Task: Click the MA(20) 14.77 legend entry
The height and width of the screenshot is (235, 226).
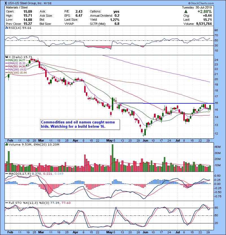Action: (15, 60)
